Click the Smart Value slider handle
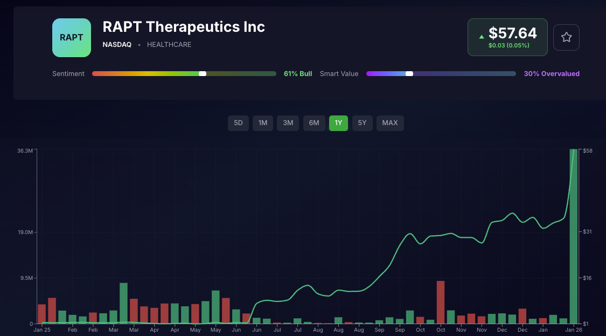Image resolution: width=606 pixels, height=336 pixels. 409,73
